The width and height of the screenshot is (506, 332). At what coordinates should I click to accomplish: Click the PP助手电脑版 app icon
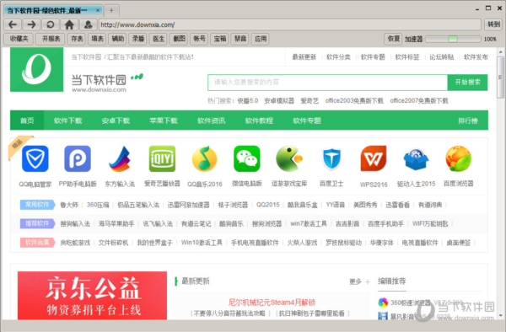pyautogui.click(x=78, y=158)
